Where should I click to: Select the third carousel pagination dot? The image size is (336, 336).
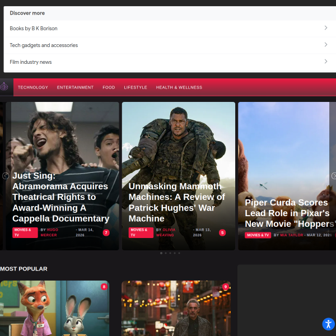click(x=170, y=253)
